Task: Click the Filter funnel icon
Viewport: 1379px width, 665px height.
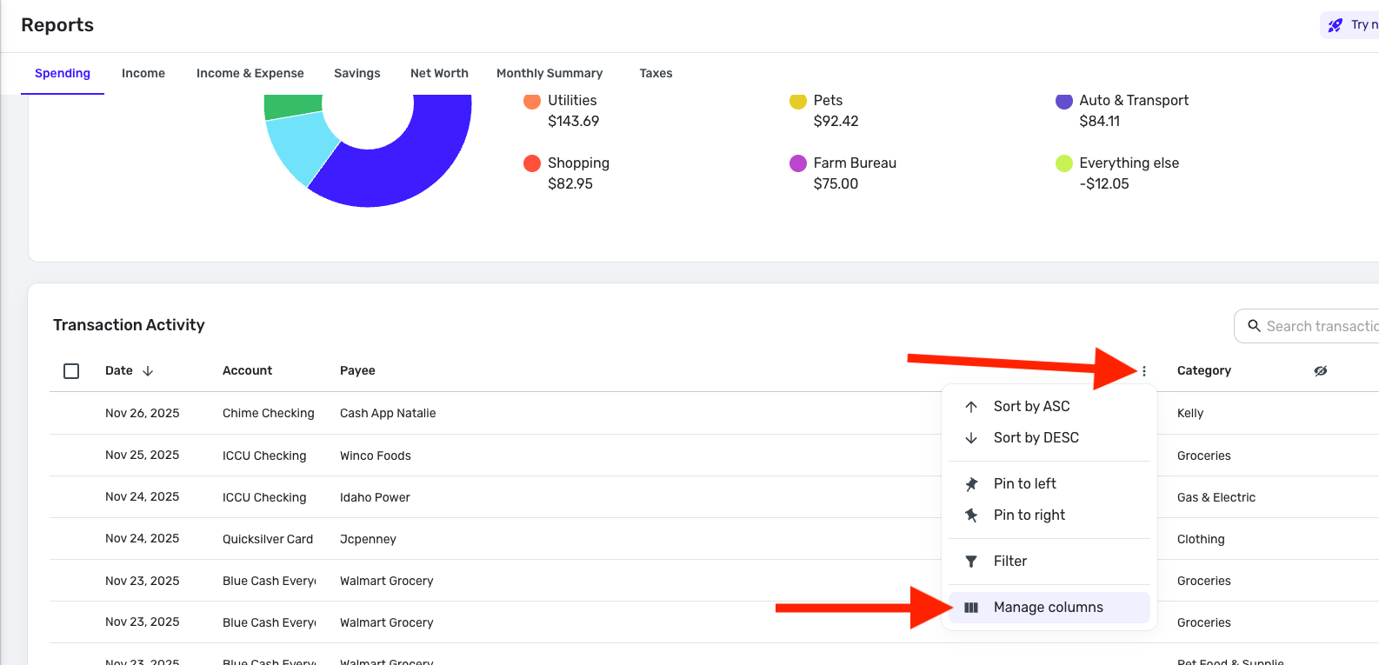Action: click(x=971, y=562)
